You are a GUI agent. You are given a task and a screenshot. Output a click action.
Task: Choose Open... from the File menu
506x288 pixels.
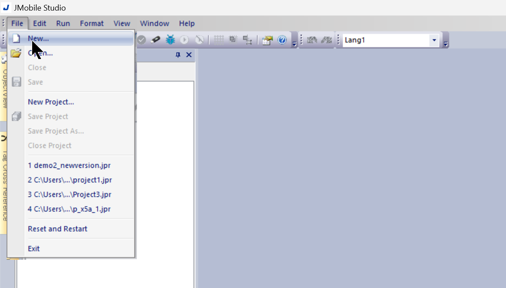[x=71, y=53]
